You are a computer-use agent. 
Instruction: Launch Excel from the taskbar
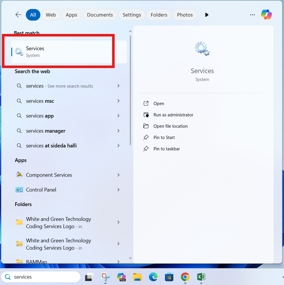click(201, 277)
